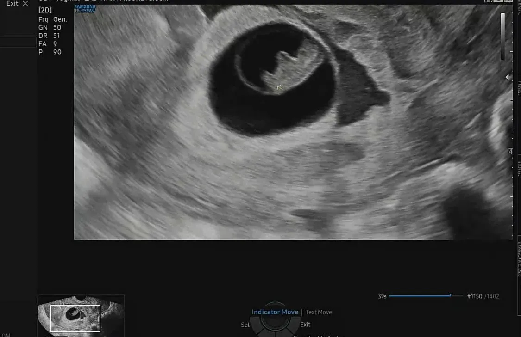Click the DR 51 dynamic range parameter

49,36
